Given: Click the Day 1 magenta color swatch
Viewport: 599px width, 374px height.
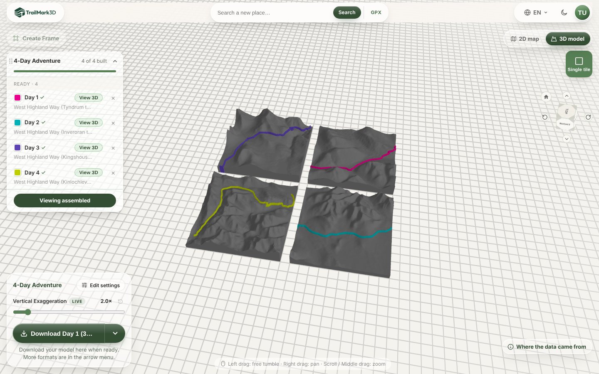Looking at the screenshot, I should pyautogui.click(x=17, y=98).
